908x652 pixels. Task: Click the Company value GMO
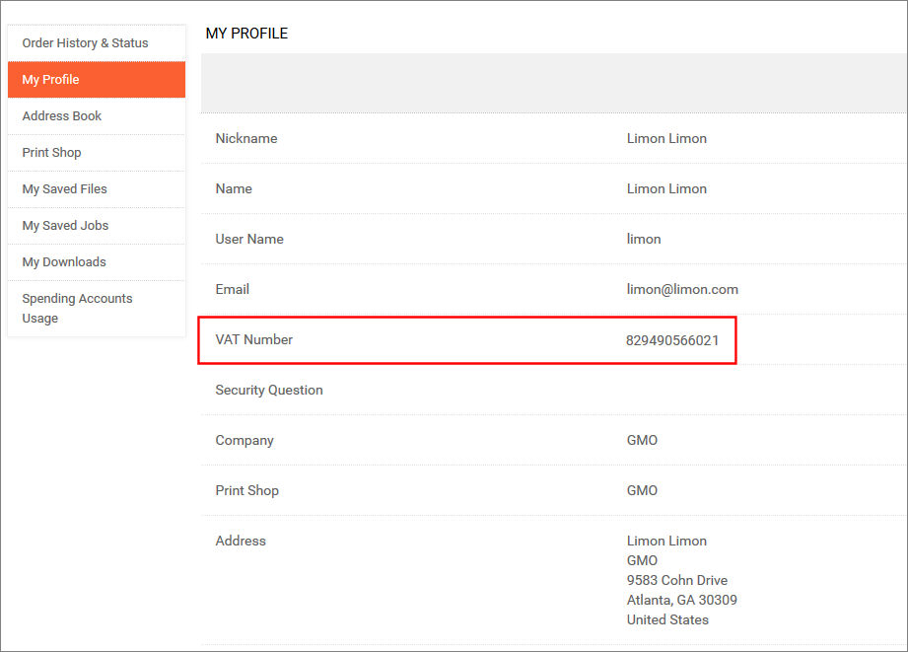(x=642, y=441)
